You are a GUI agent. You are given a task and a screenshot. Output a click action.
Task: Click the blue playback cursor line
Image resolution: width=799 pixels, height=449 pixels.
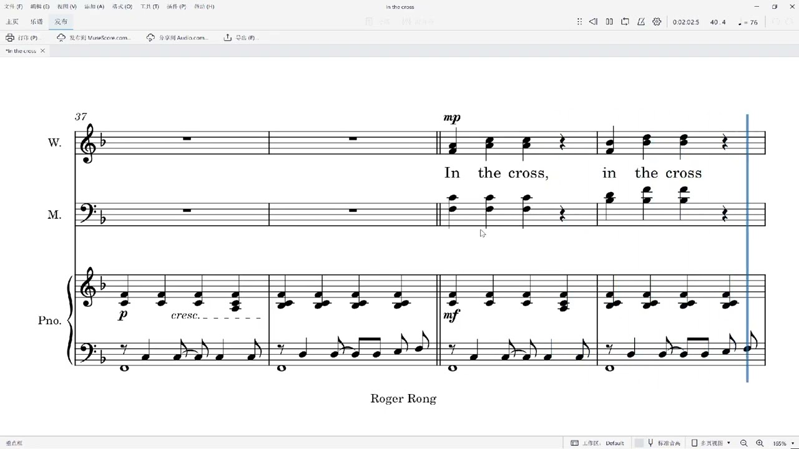(747, 249)
